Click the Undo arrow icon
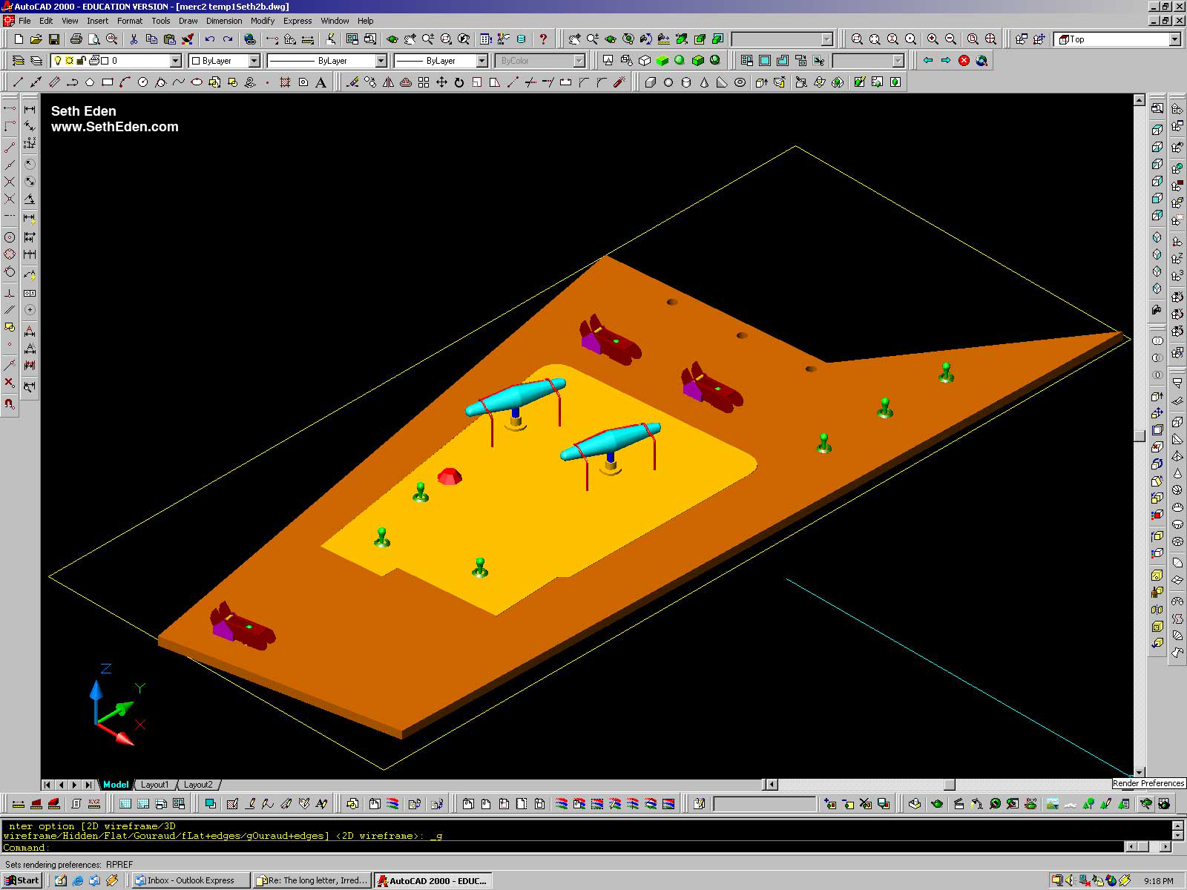This screenshot has height=890, width=1187. click(210, 39)
